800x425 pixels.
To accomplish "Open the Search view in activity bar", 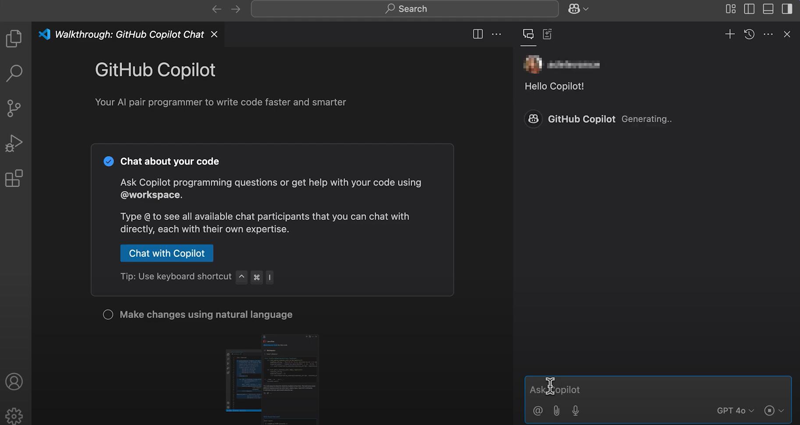I will [14, 73].
